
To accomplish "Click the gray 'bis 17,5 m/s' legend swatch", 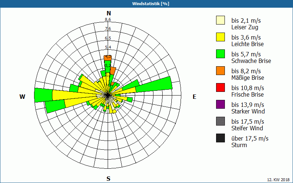I will click(x=220, y=121).
